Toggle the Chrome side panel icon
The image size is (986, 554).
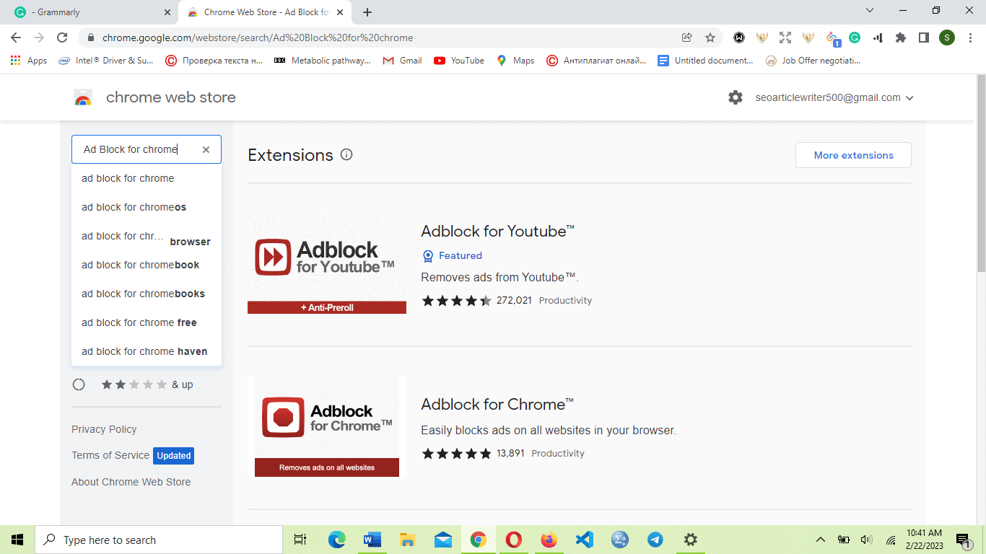923,38
